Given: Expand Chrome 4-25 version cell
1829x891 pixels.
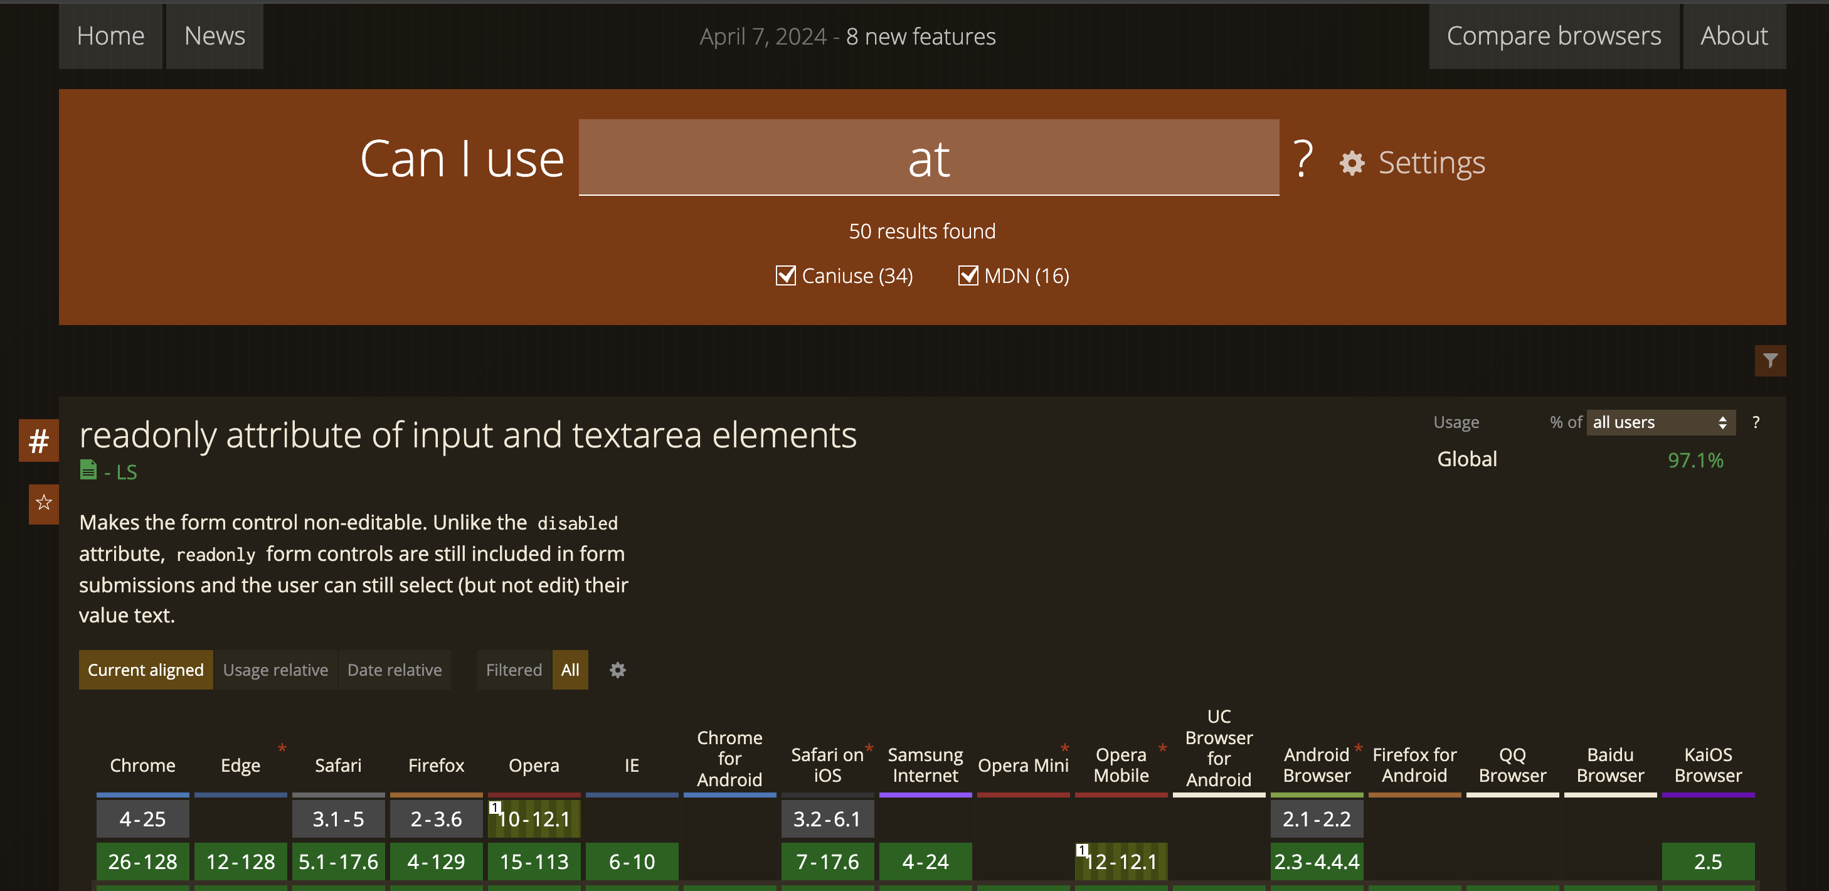Looking at the screenshot, I should [143, 818].
